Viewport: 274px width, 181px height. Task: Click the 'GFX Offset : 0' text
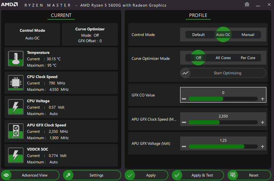(90, 41)
